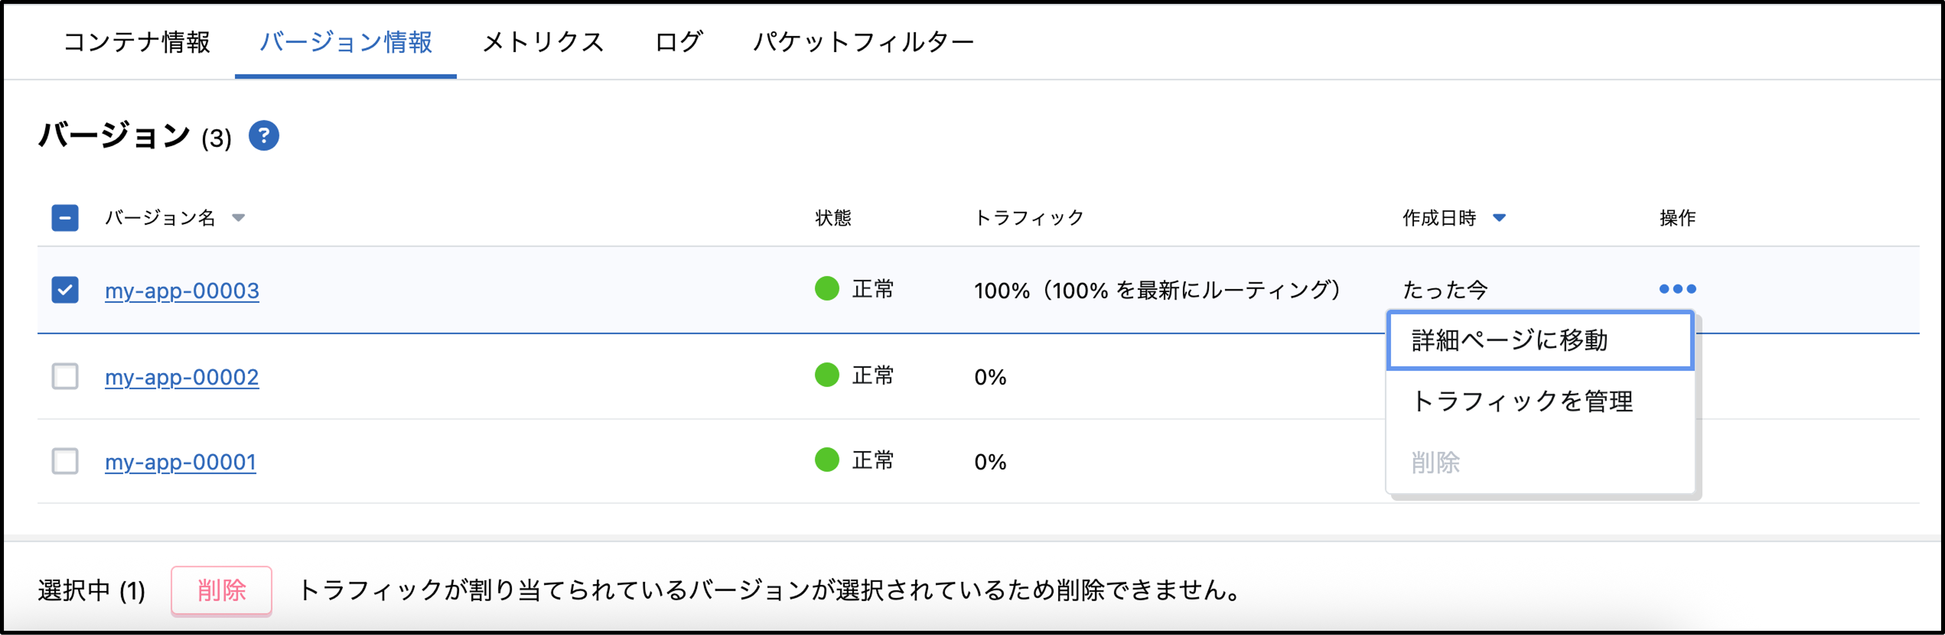Screen dimensions: 1945x635
Task: Open the my-app-00002 version link
Action: tap(182, 376)
